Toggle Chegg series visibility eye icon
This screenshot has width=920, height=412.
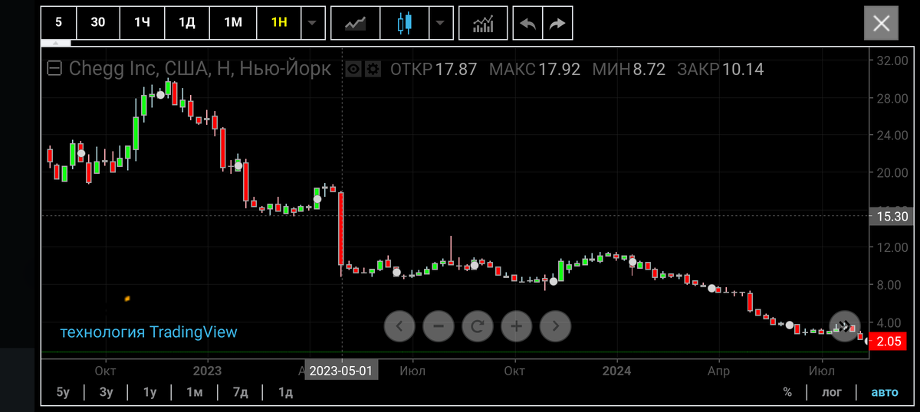(353, 69)
